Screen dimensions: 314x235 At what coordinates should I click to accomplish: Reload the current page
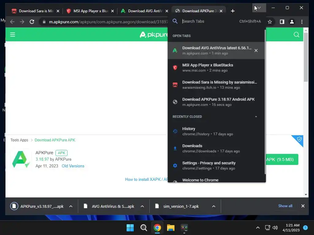(32, 22)
